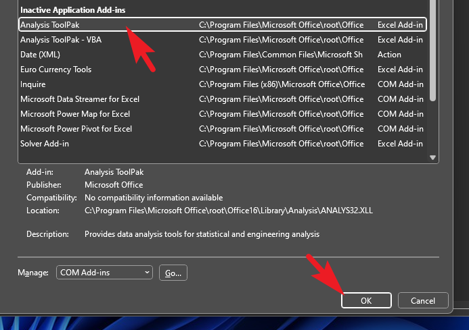
Task: Click the Go... button
Action: click(173, 273)
